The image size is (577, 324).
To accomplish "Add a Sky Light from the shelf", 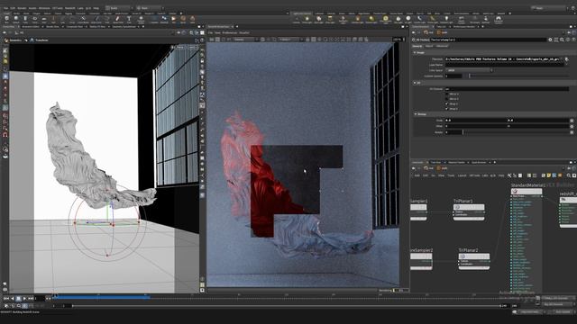I will coord(398,19).
